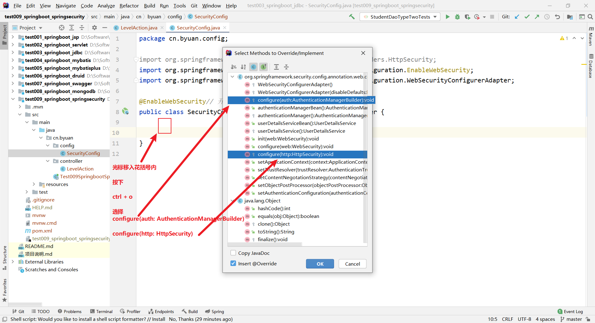Switch to the LevelAction.java editor tab
Screen dimensions: 595x323
pos(139,28)
